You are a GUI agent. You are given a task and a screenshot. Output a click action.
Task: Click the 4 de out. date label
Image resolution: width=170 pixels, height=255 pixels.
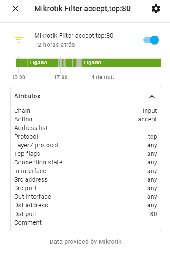[x=103, y=77]
